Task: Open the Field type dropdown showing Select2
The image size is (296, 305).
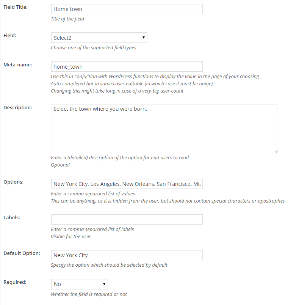Action: (99, 38)
